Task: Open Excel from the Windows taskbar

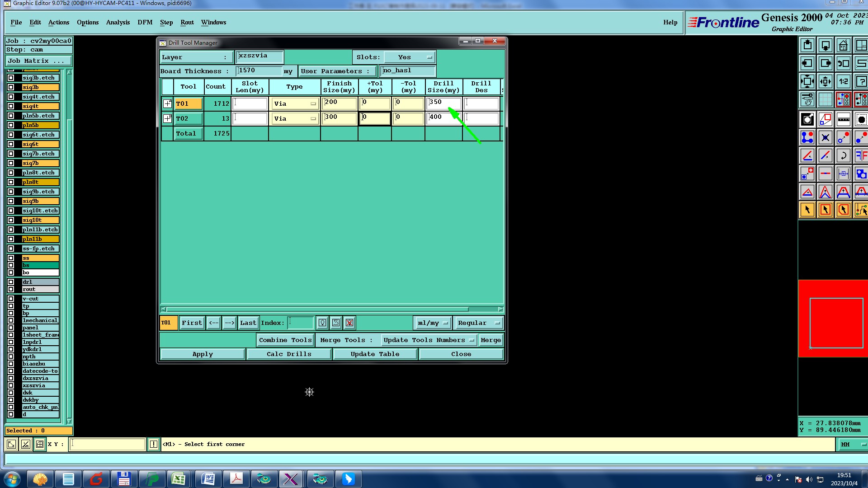Action: pos(179,479)
